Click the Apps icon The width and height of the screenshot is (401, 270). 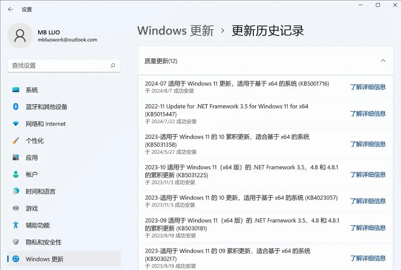point(16,157)
